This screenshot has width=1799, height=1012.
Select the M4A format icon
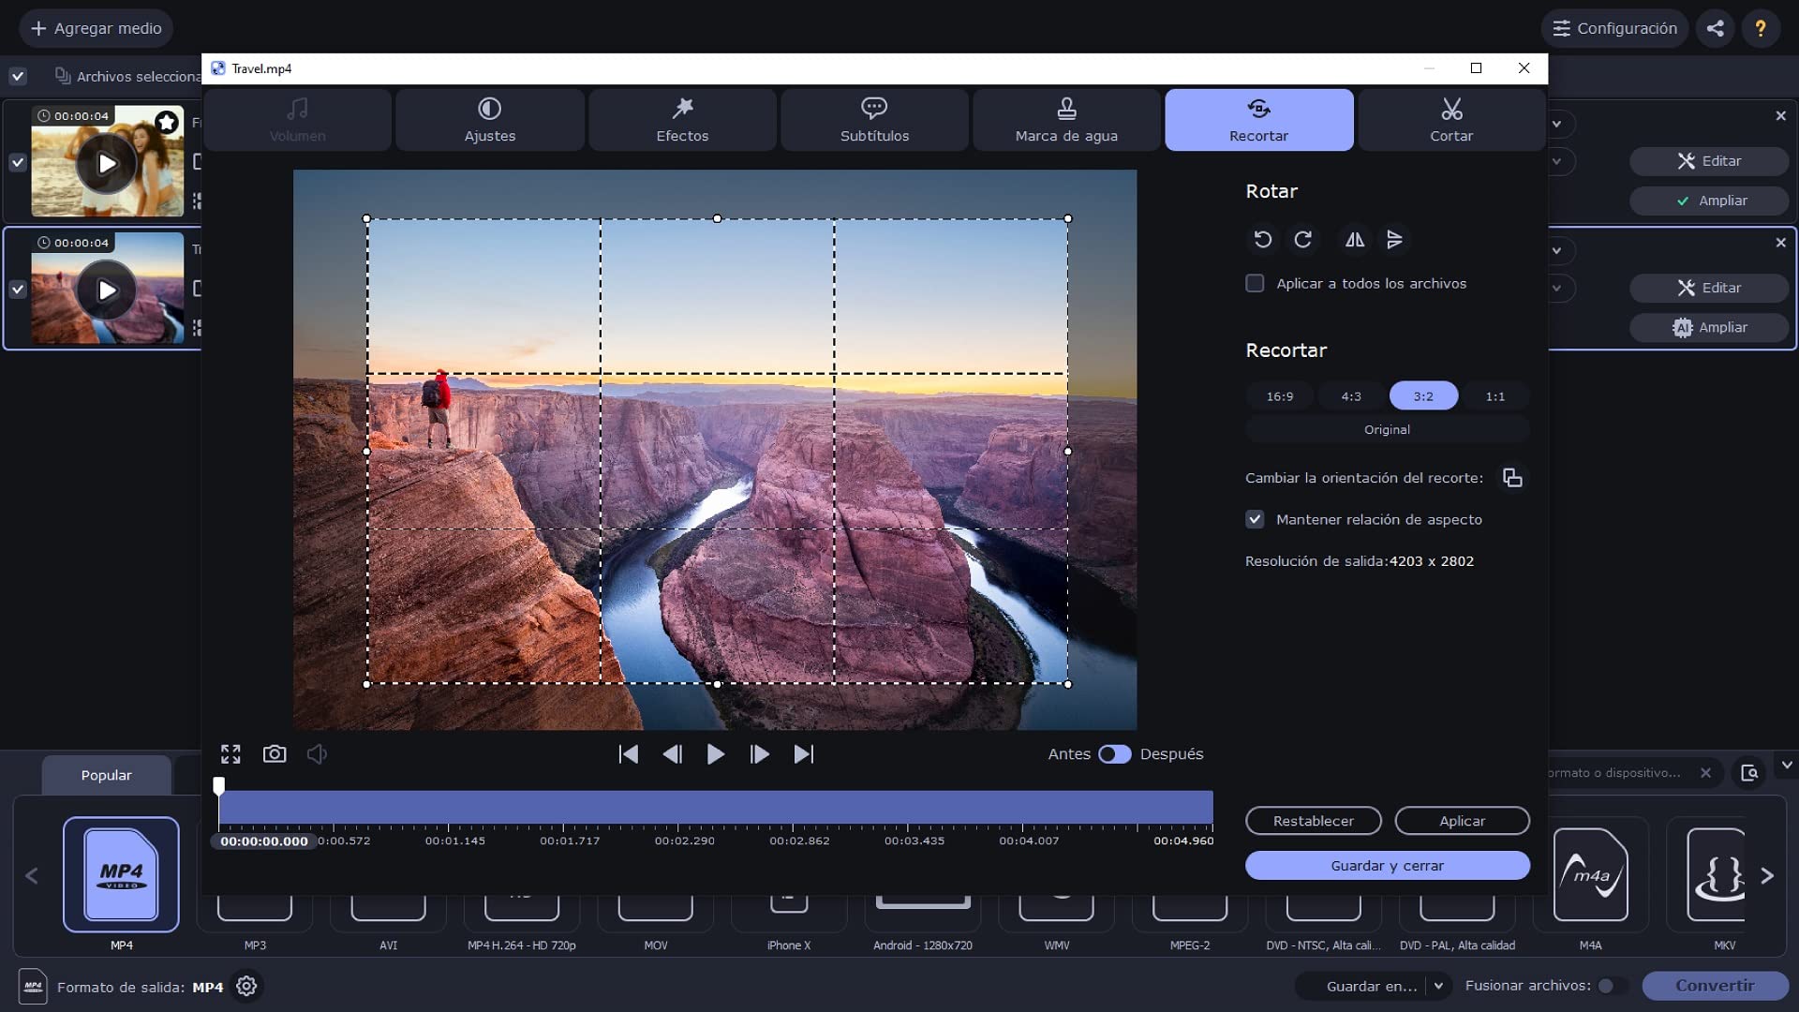[1591, 875]
